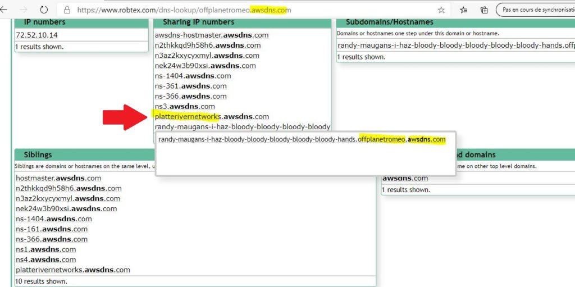Click the browser back arrow
Screen dimensions: 575x287
tap(4, 10)
